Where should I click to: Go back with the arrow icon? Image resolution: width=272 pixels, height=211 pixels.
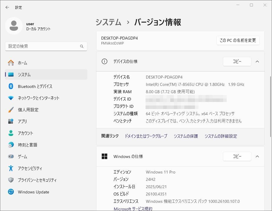(7, 7)
